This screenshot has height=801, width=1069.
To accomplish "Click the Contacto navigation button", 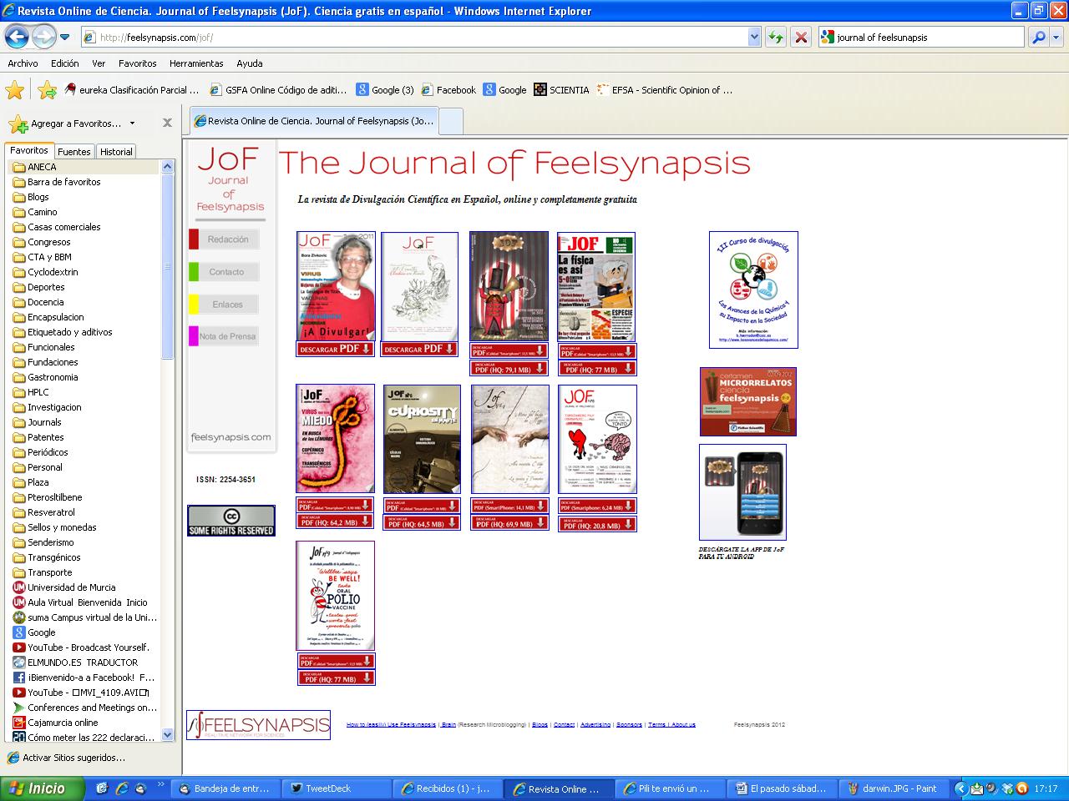I will 226,272.
